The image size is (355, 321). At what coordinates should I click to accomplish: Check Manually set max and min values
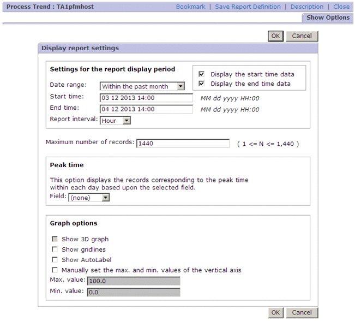pos(55,270)
